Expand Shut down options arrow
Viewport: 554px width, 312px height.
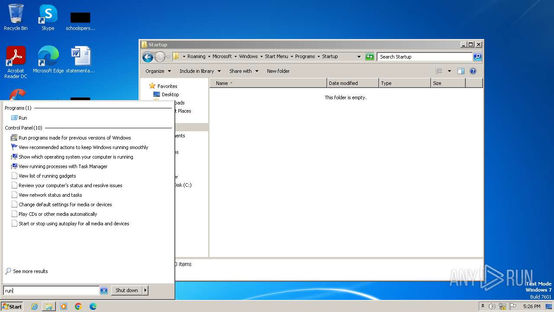pos(145,291)
